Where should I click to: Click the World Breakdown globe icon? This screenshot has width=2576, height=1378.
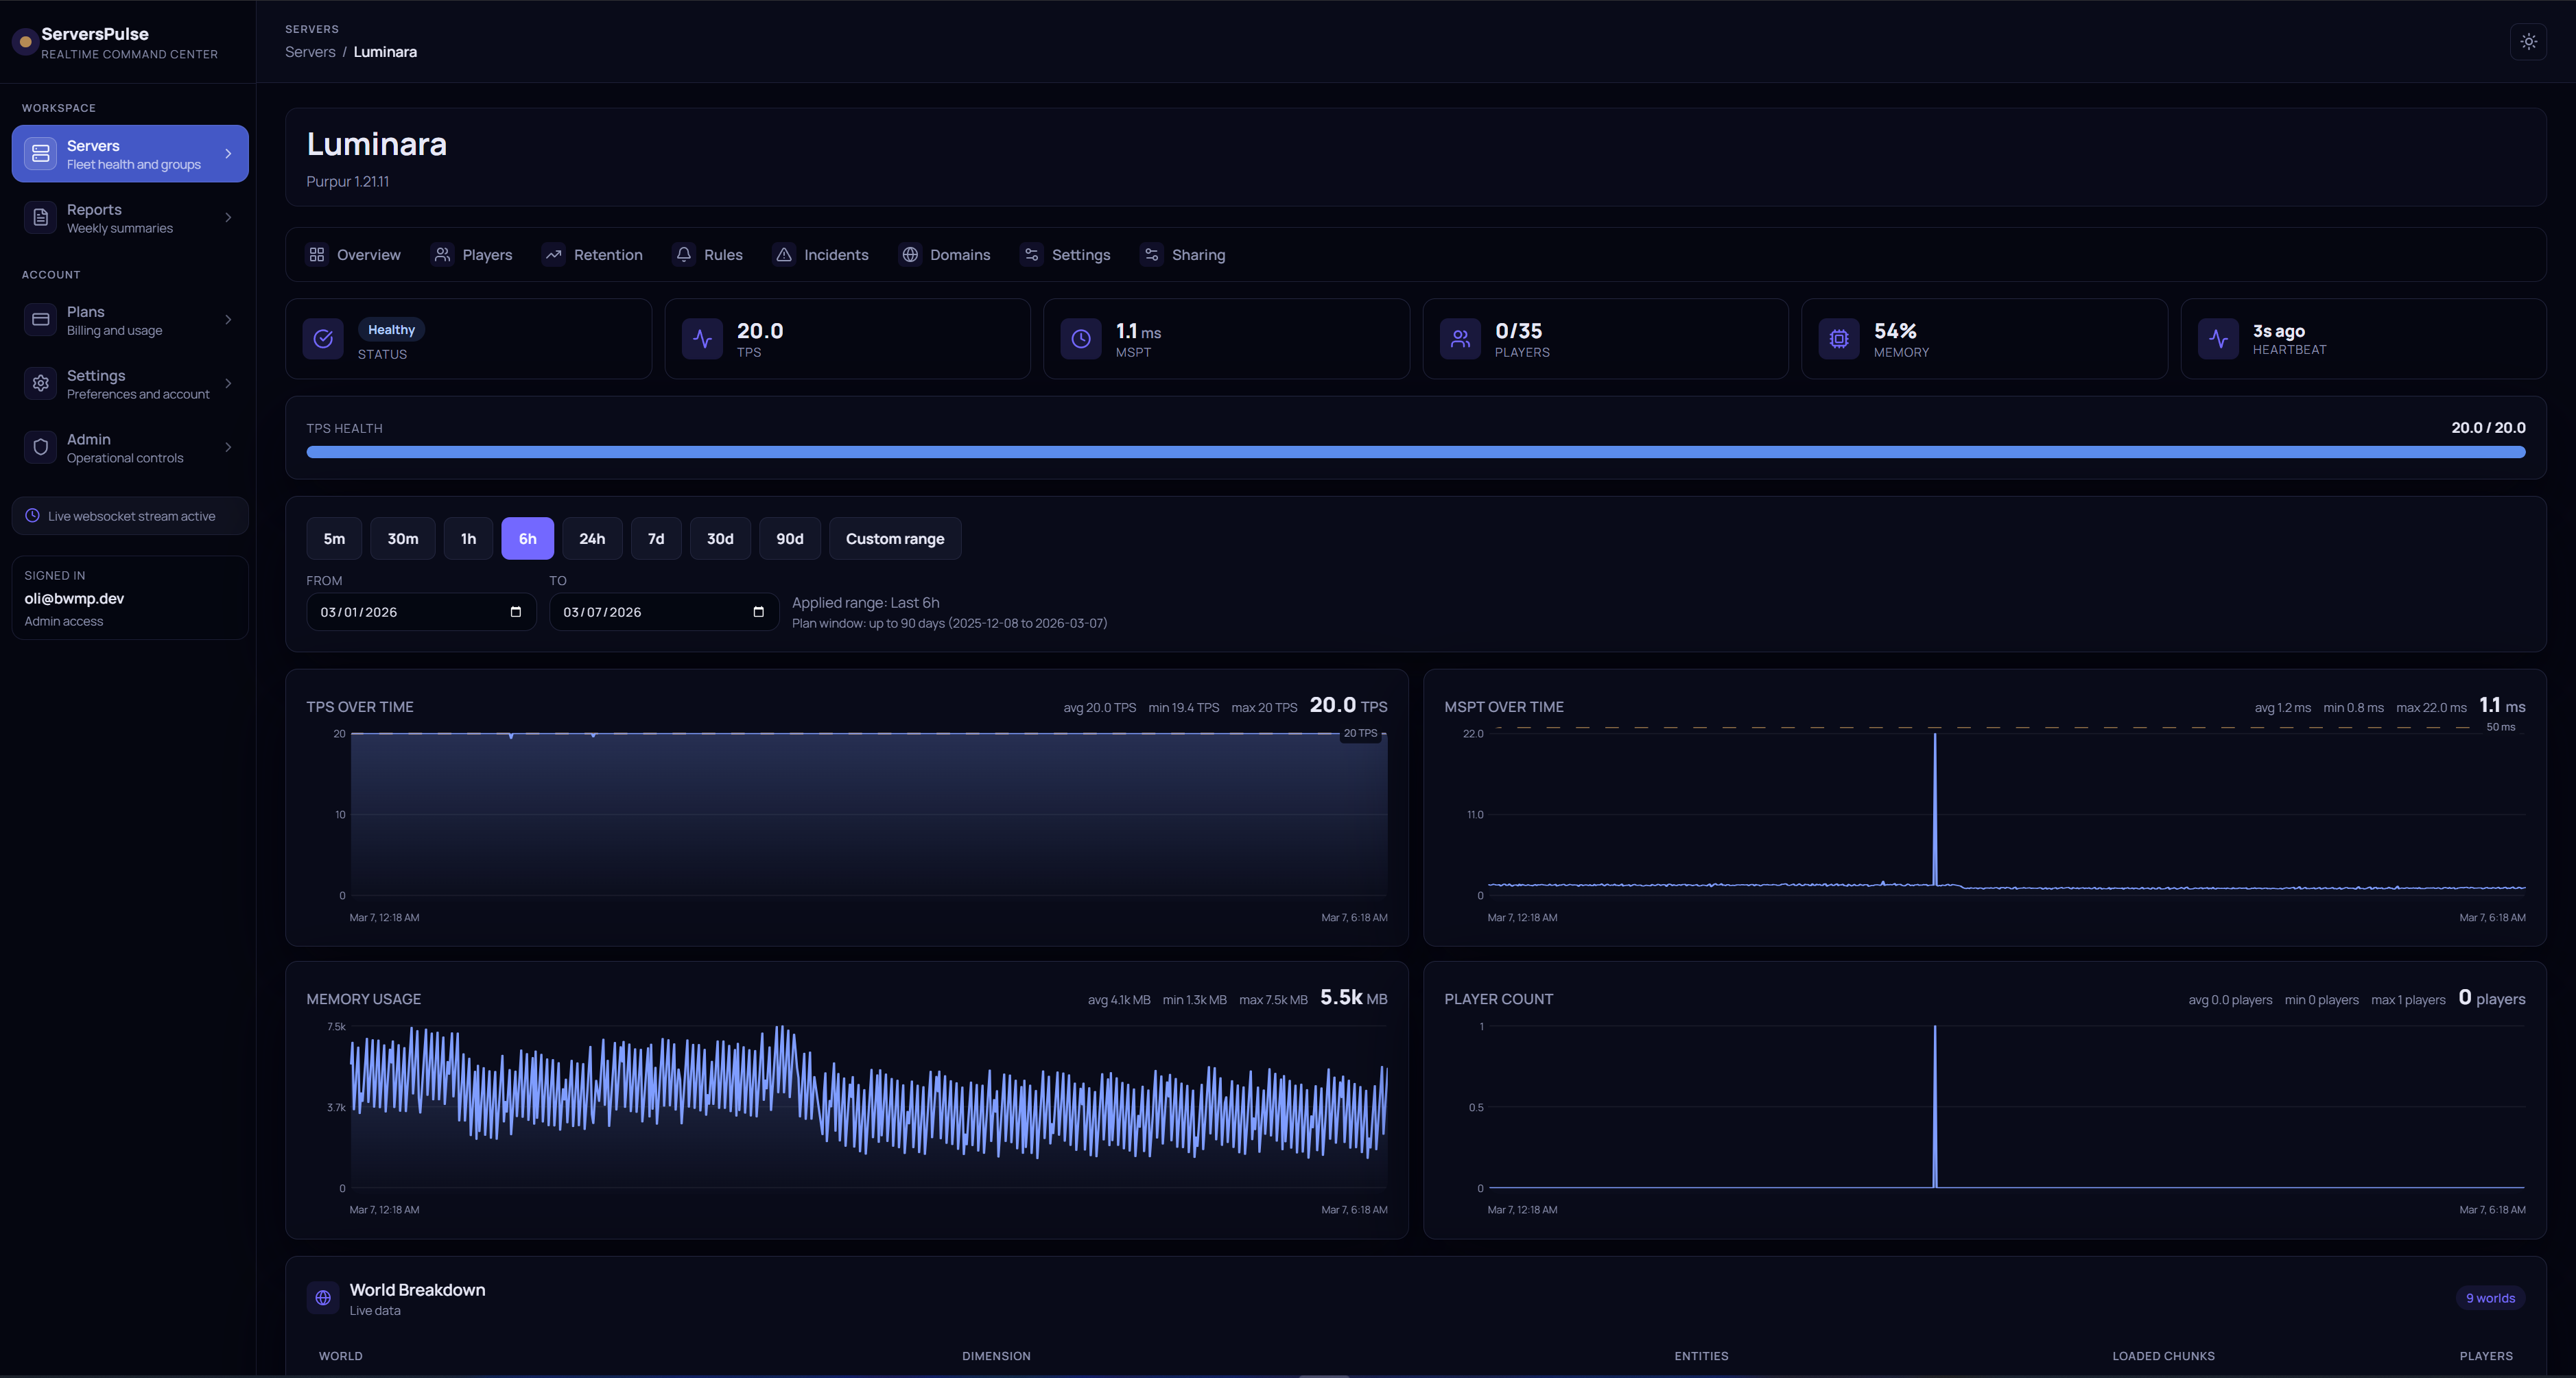click(323, 1298)
